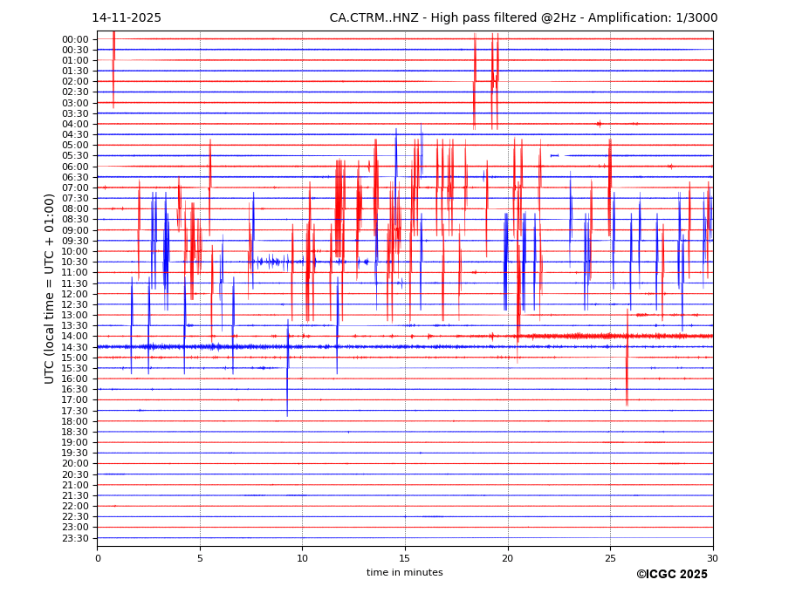Select the ©ICGC 2025 copyright text

coord(671,574)
